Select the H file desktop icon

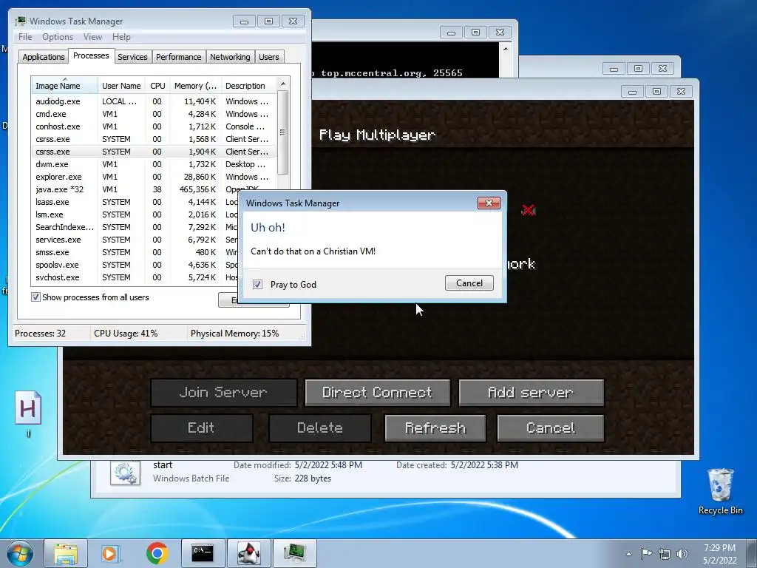coord(28,414)
